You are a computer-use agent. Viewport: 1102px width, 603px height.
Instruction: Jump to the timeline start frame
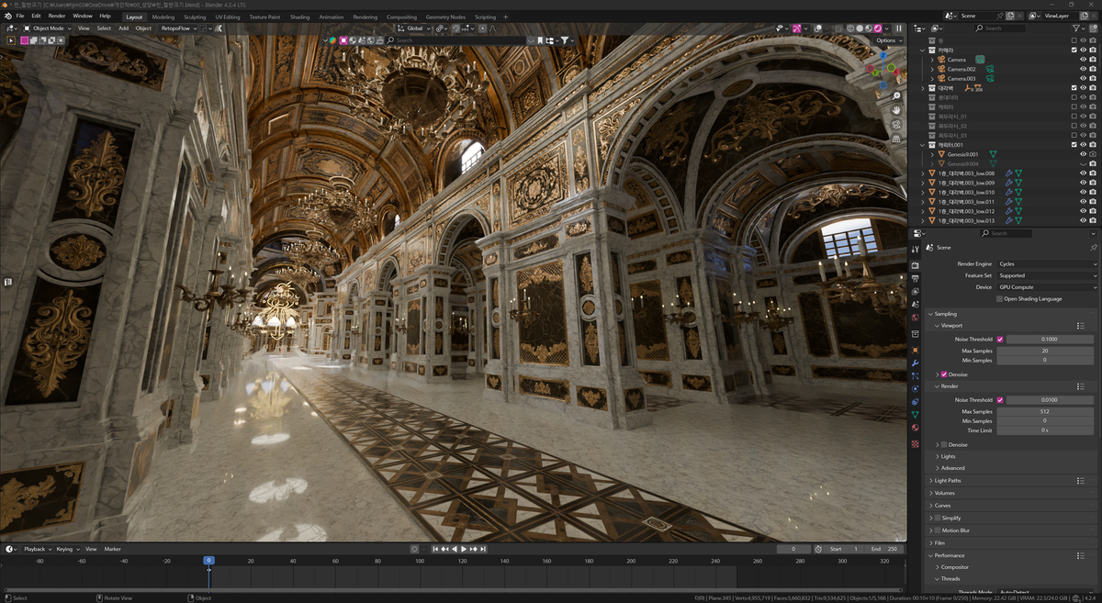click(x=434, y=549)
